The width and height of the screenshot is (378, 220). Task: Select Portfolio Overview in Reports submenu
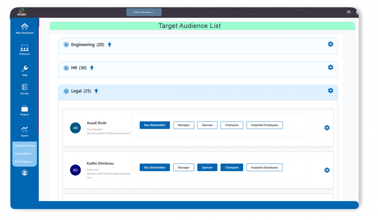point(25,146)
